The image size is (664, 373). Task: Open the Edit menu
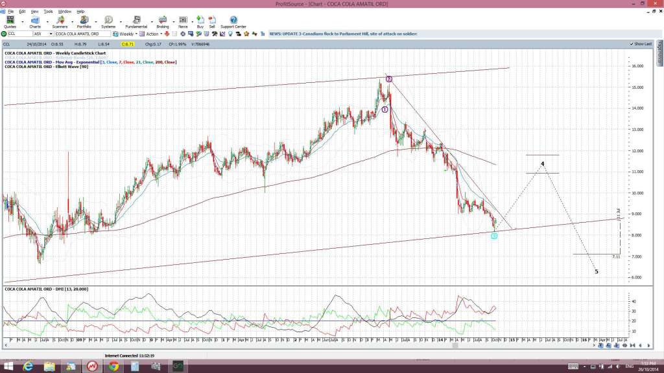click(22, 12)
